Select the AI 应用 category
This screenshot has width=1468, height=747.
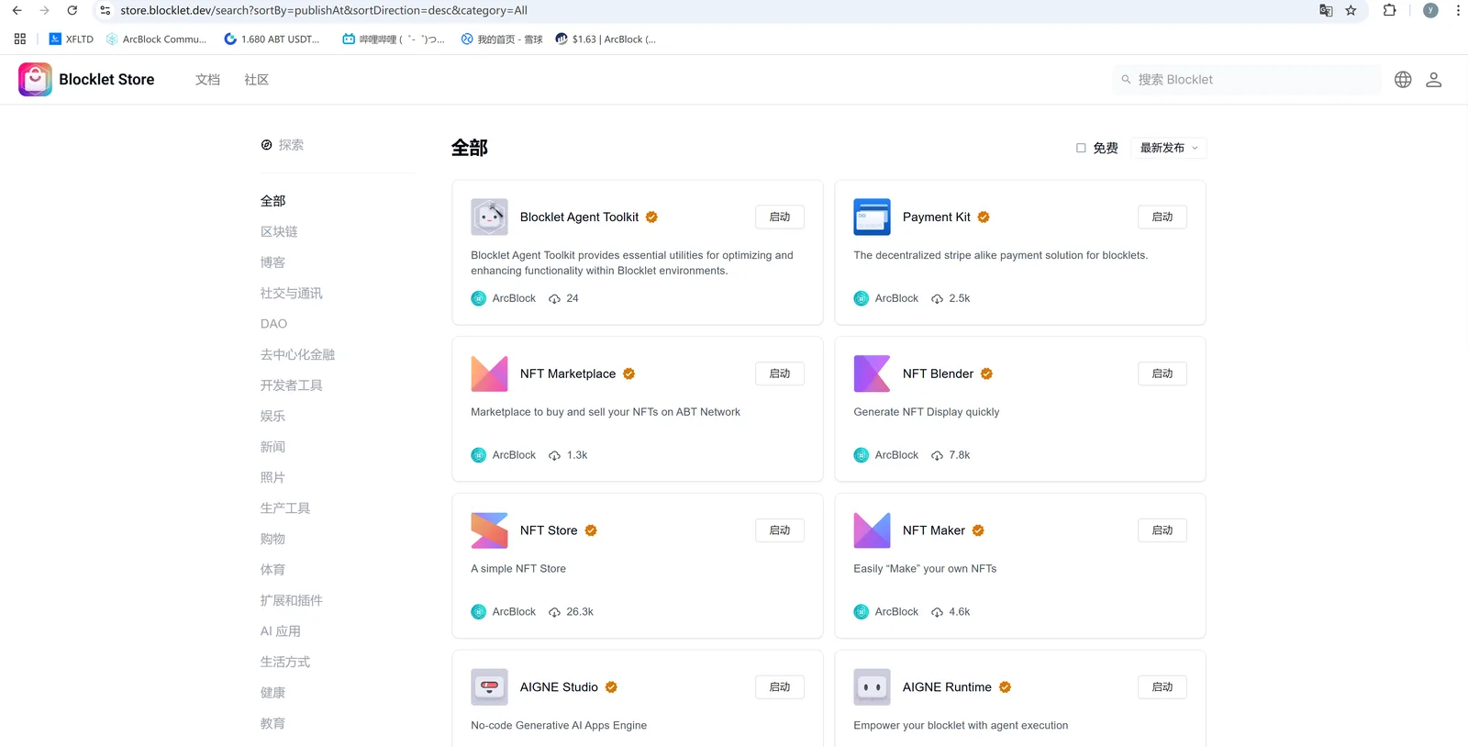click(281, 631)
